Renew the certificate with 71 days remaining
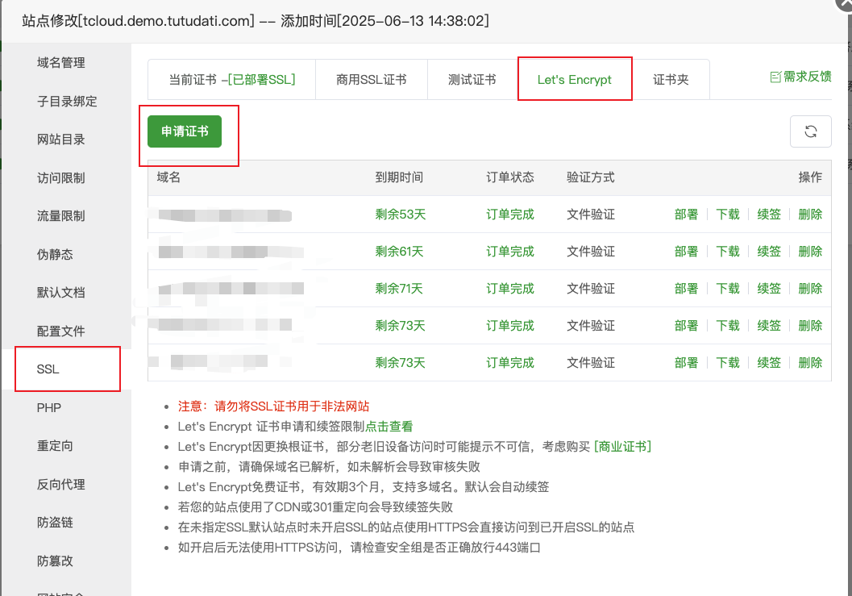 coord(769,288)
